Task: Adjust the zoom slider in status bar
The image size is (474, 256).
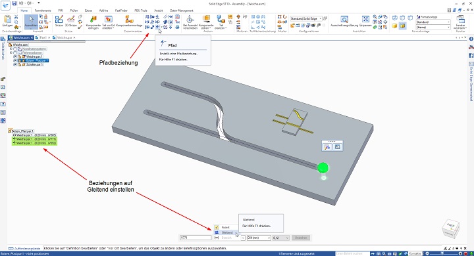Action: (442, 254)
